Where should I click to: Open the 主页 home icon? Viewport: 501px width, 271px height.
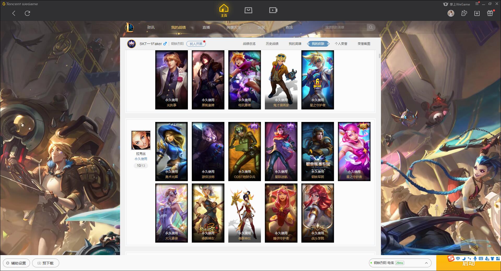click(224, 11)
